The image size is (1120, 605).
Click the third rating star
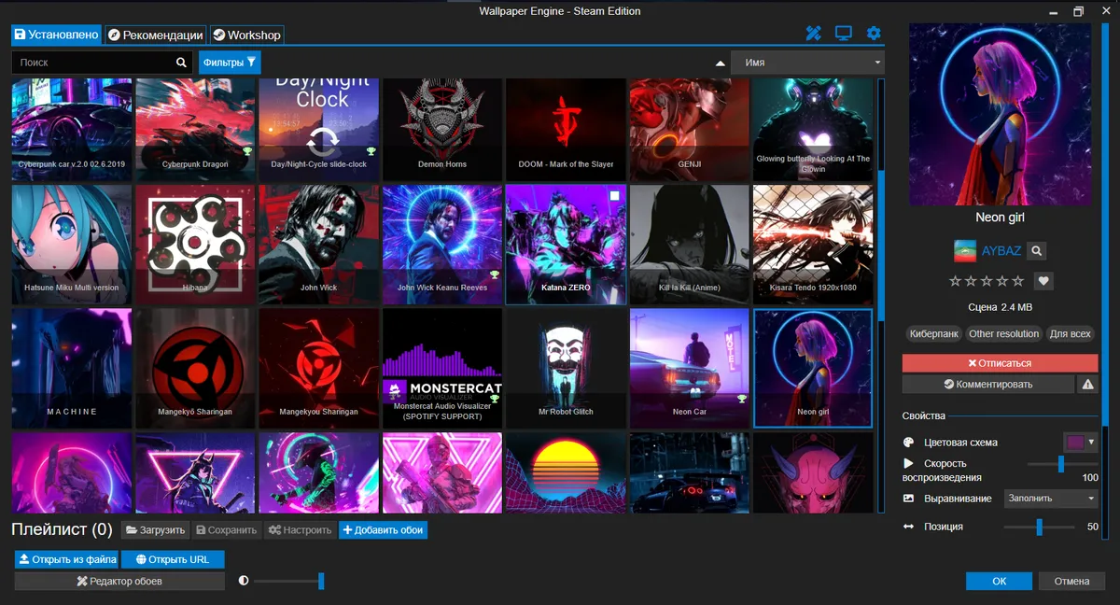click(x=987, y=281)
